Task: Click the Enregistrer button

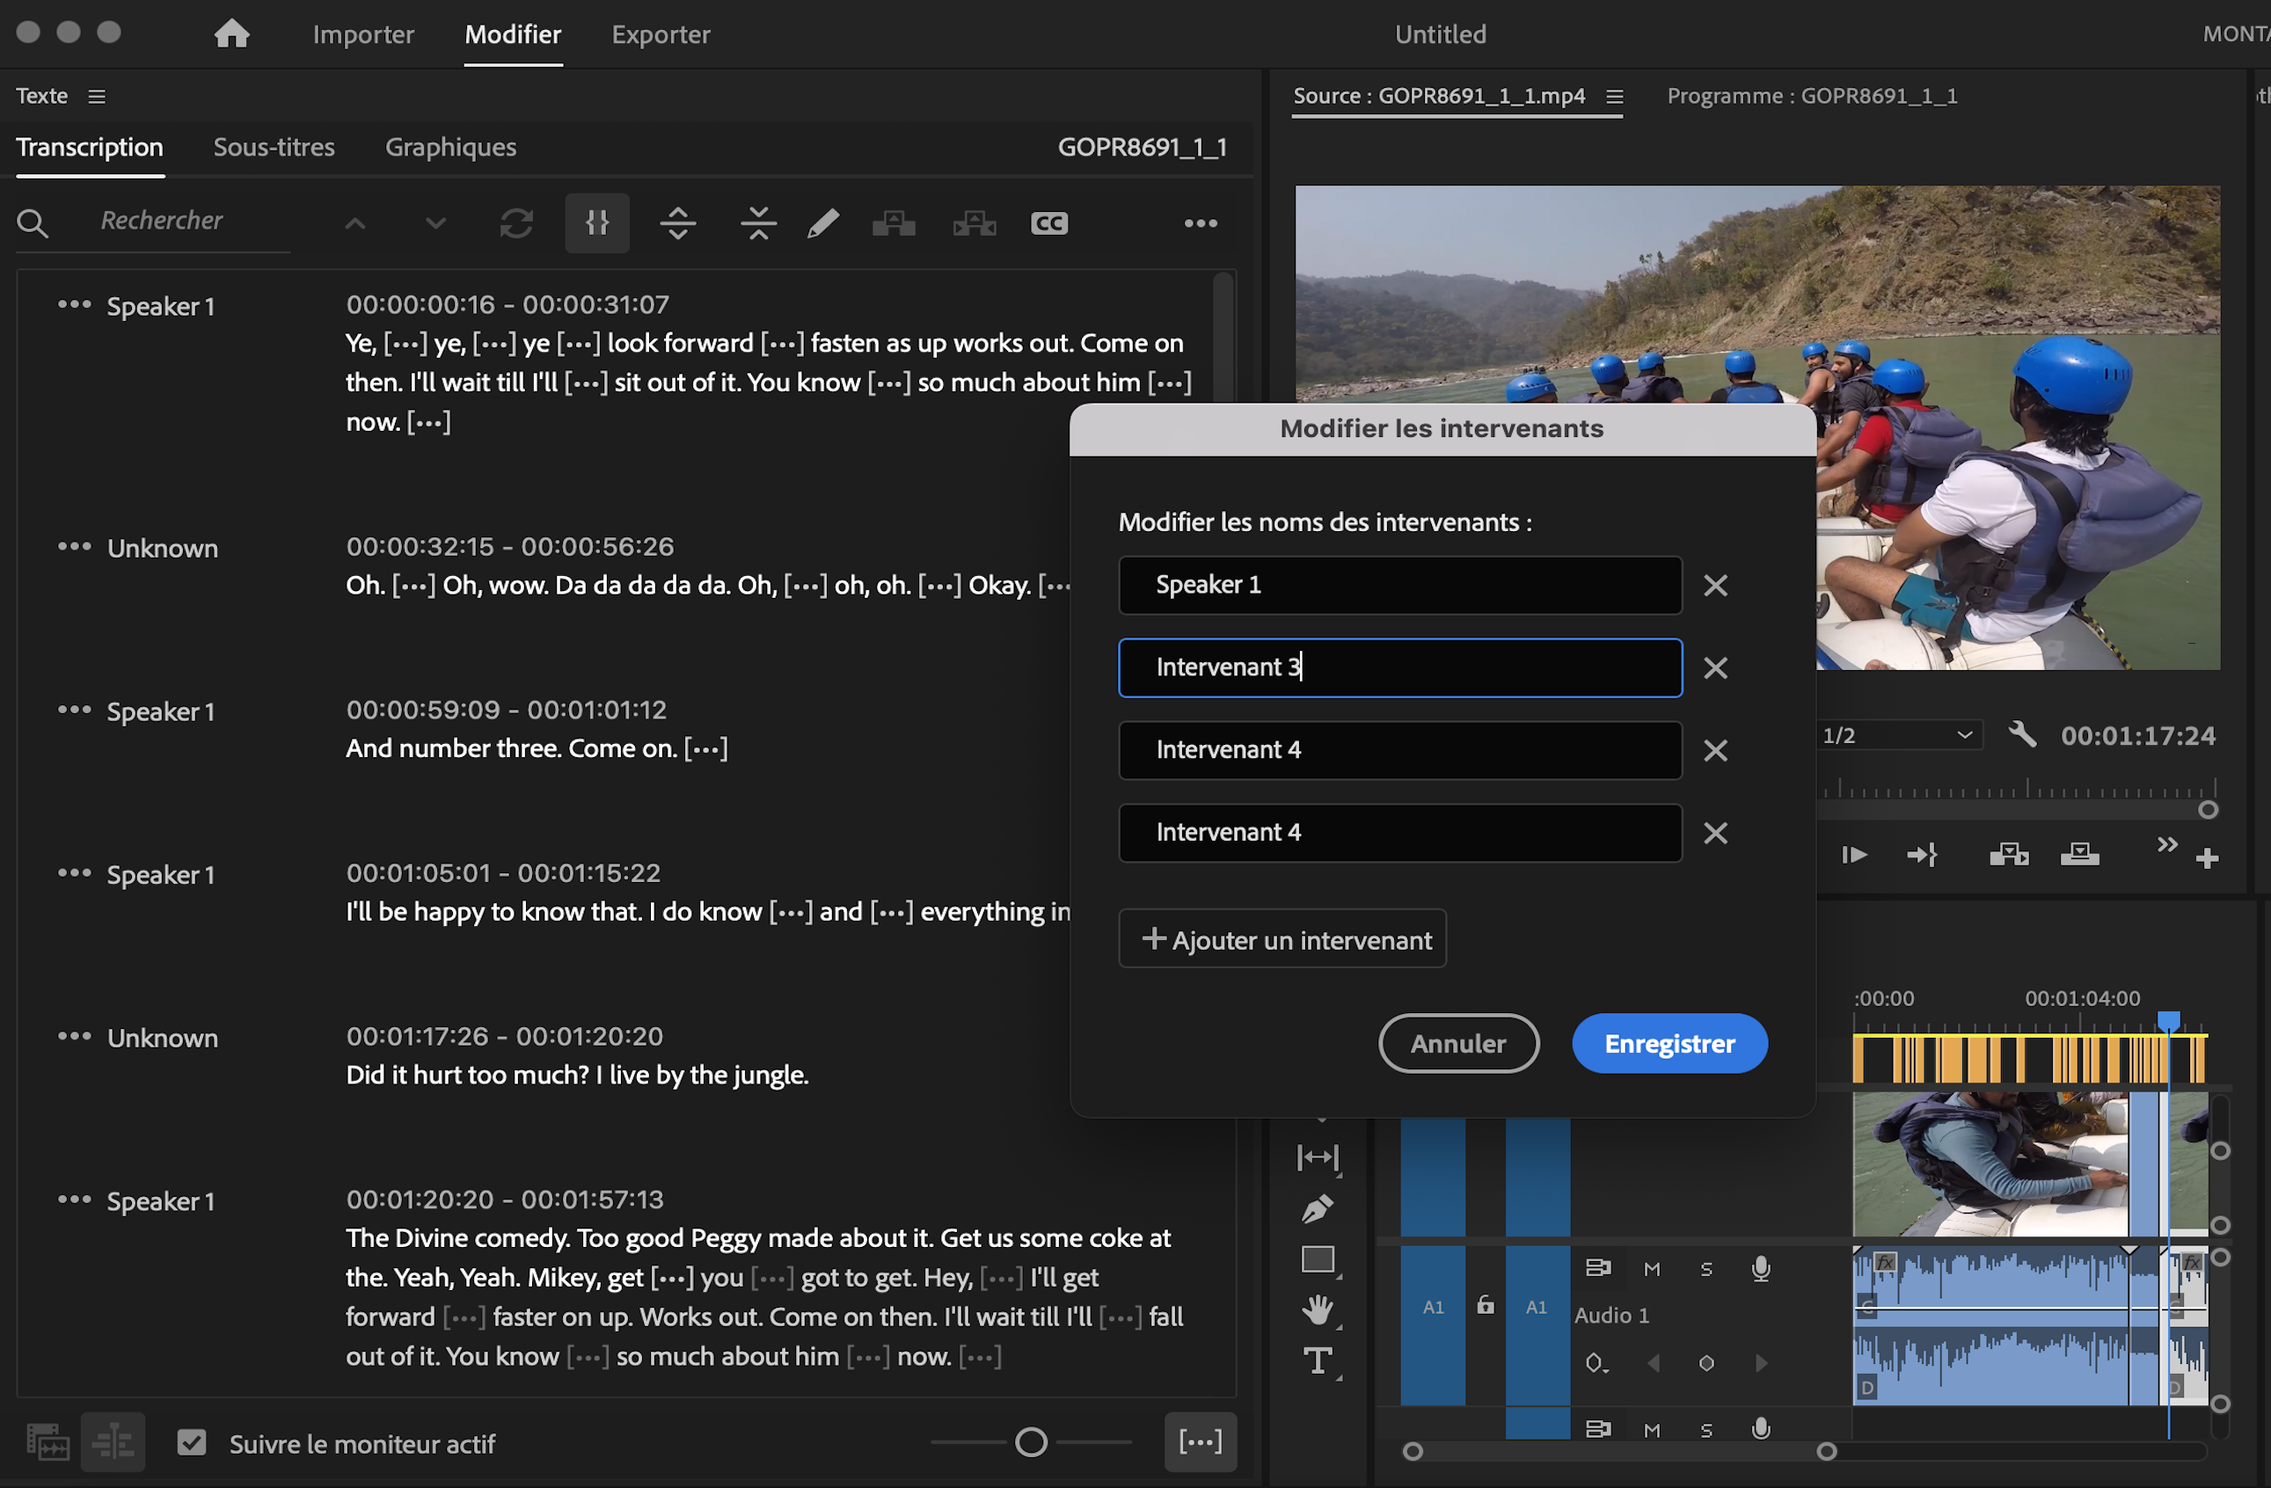Action: click(1668, 1044)
